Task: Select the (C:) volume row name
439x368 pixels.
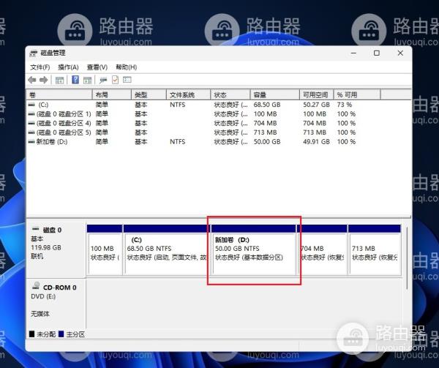Action: coord(43,105)
